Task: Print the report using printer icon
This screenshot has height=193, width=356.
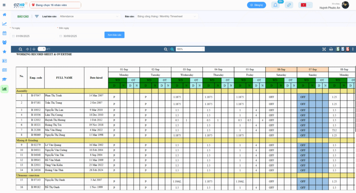Action: [331, 49]
